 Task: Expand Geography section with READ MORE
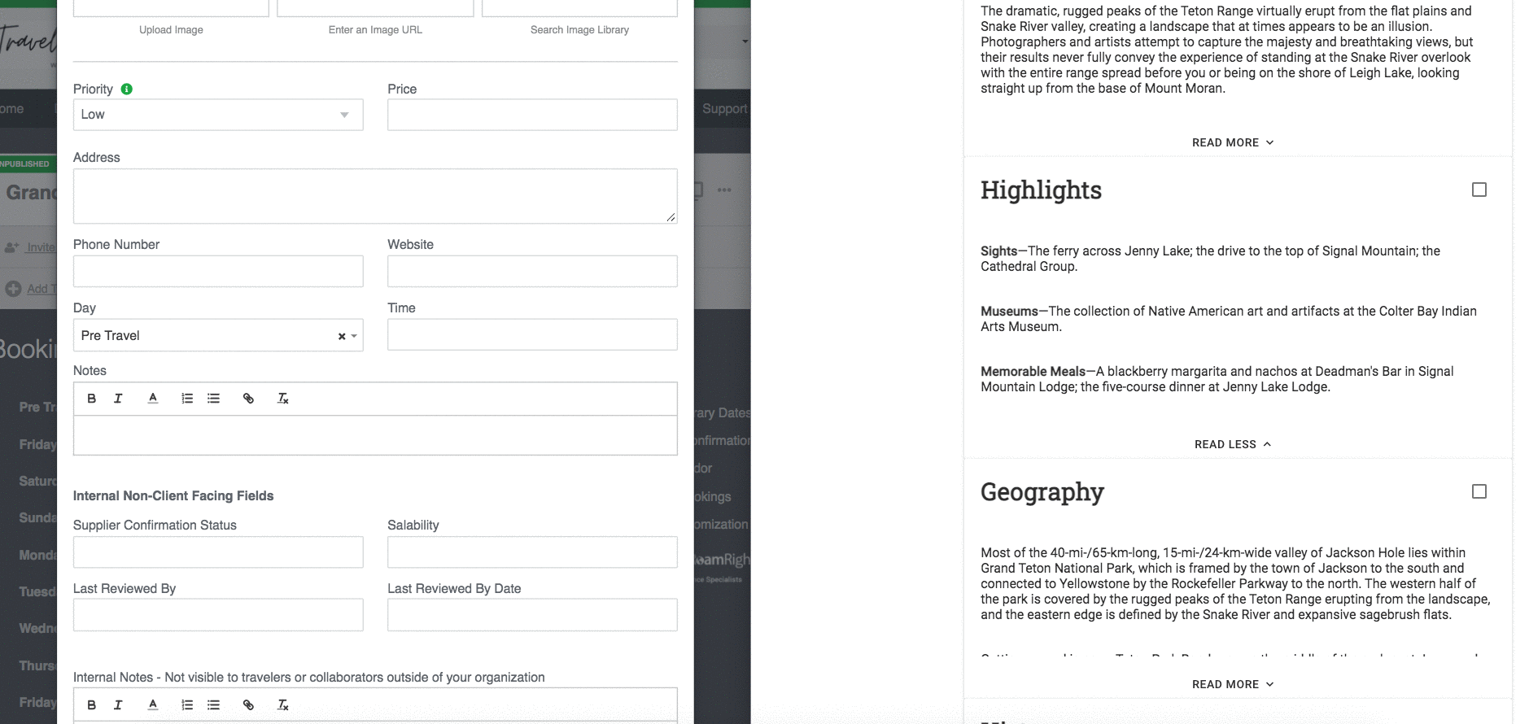click(x=1233, y=684)
